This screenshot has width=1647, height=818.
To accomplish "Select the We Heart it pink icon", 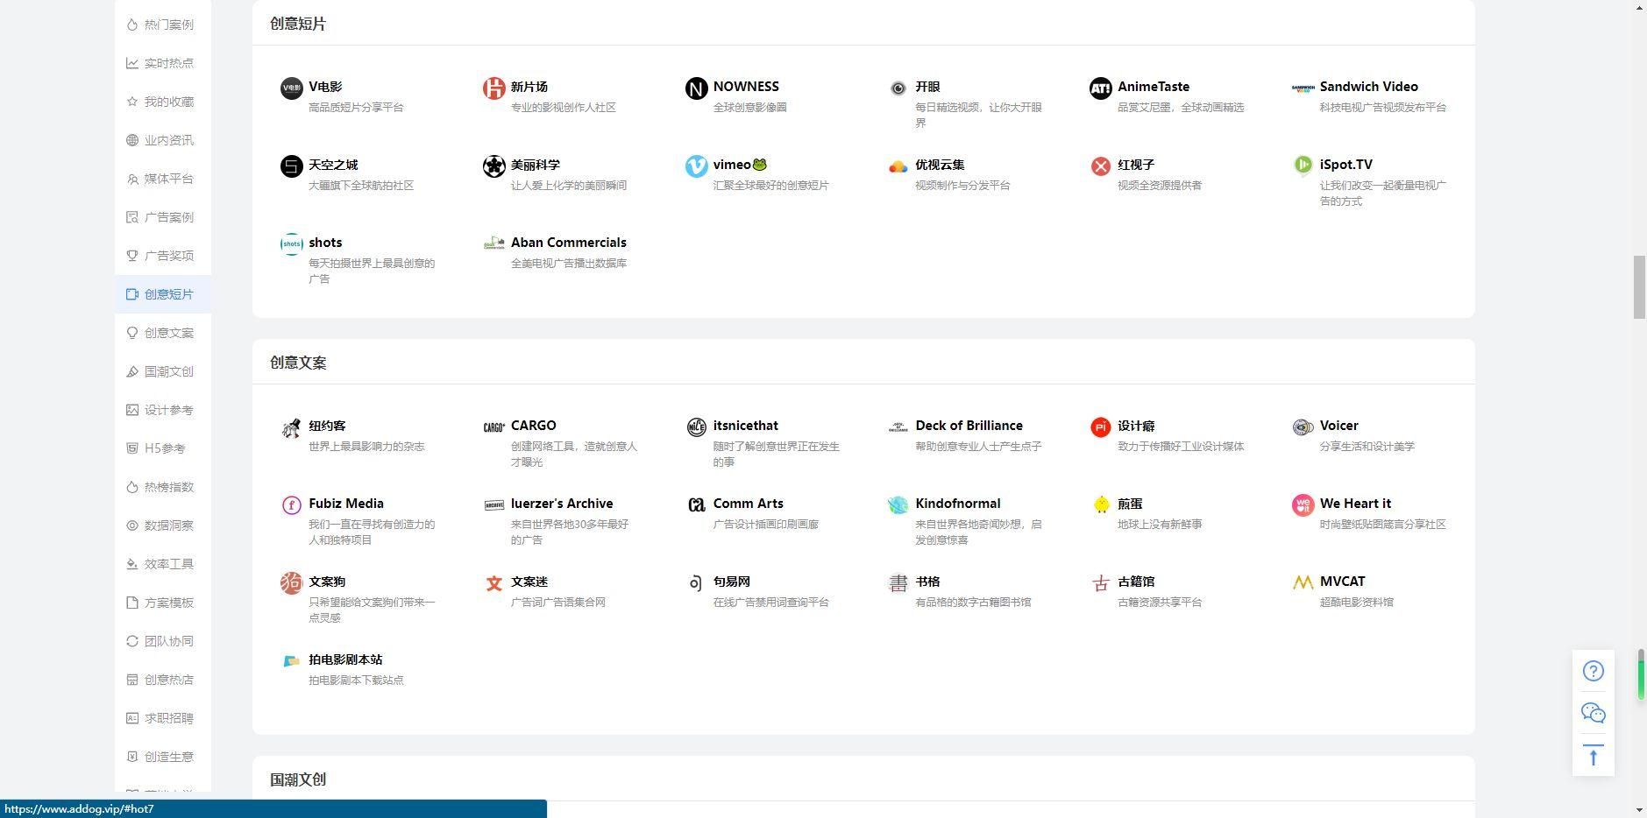I will point(1303,505).
